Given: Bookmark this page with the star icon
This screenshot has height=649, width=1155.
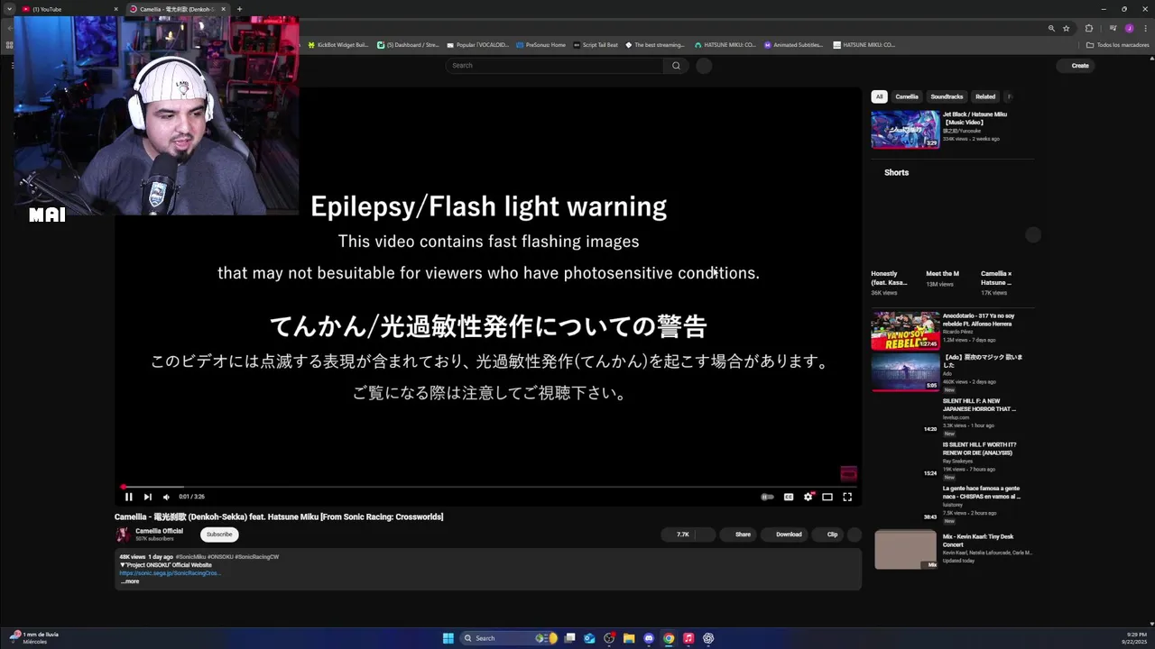Looking at the screenshot, I should tap(1066, 28).
